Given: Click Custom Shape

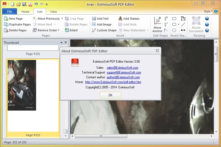Looking at the screenshot, I should (x=104, y=30).
